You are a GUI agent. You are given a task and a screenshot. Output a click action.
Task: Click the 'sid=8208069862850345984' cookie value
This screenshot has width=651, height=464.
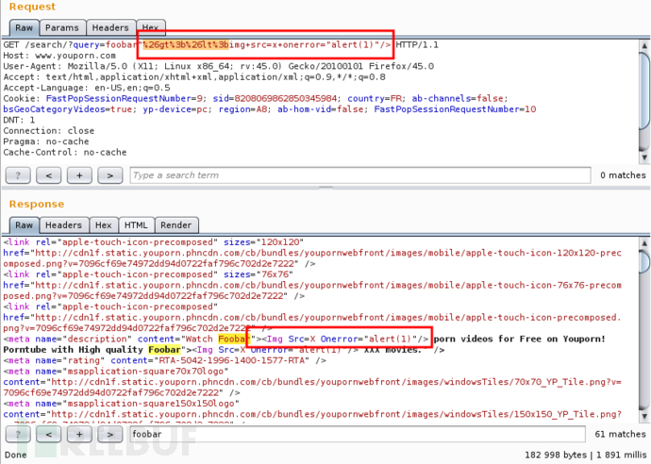coord(275,99)
